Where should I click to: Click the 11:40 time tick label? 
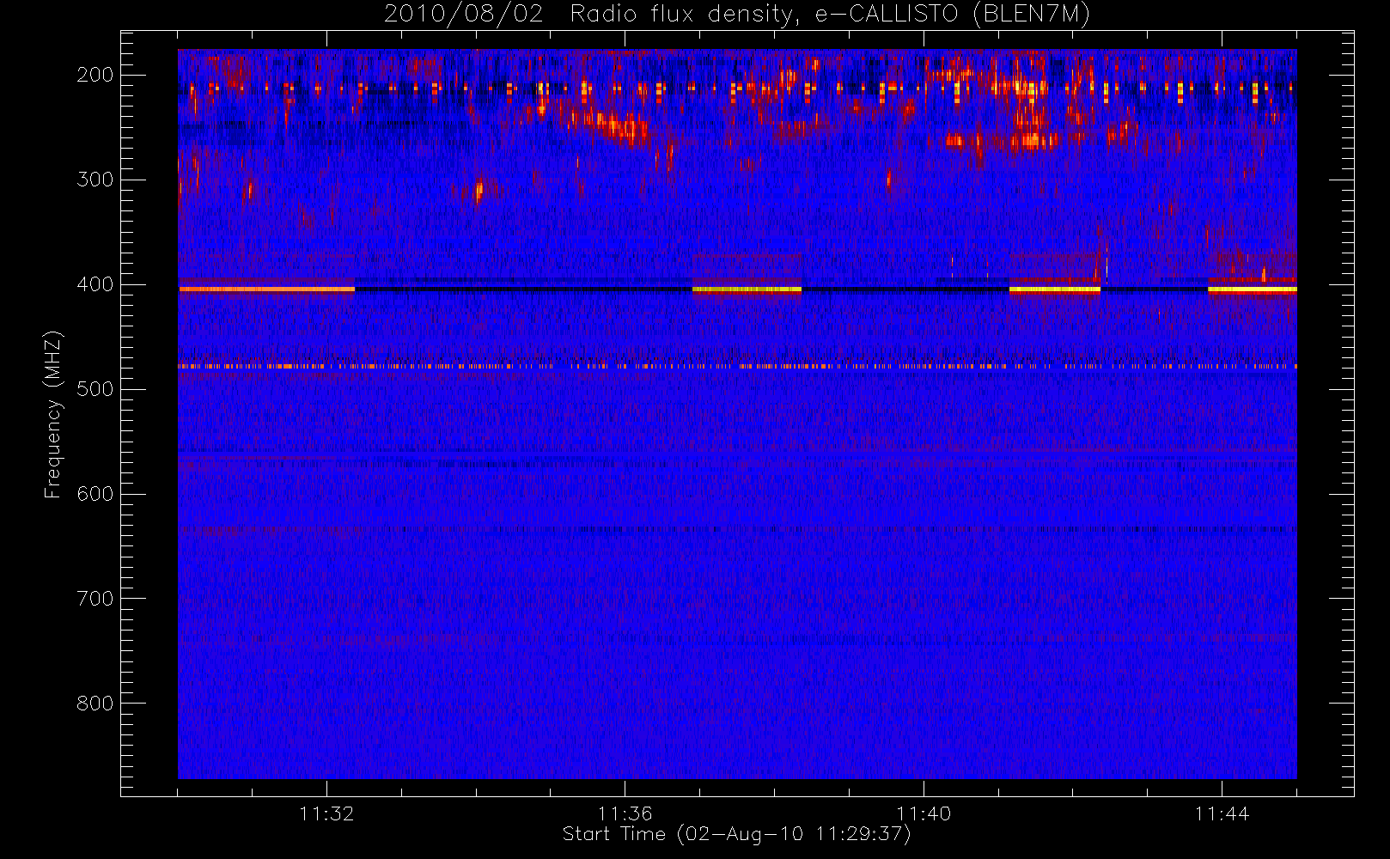(x=924, y=813)
